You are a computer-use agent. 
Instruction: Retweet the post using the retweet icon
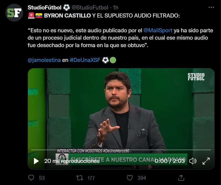80,178
